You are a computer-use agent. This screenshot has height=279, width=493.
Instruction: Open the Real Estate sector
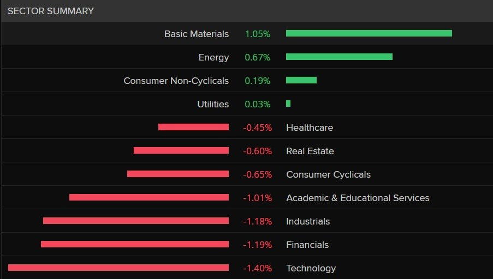coord(310,151)
